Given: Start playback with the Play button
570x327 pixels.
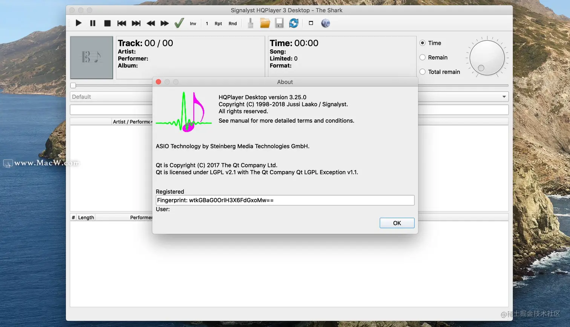Looking at the screenshot, I should click(x=78, y=23).
